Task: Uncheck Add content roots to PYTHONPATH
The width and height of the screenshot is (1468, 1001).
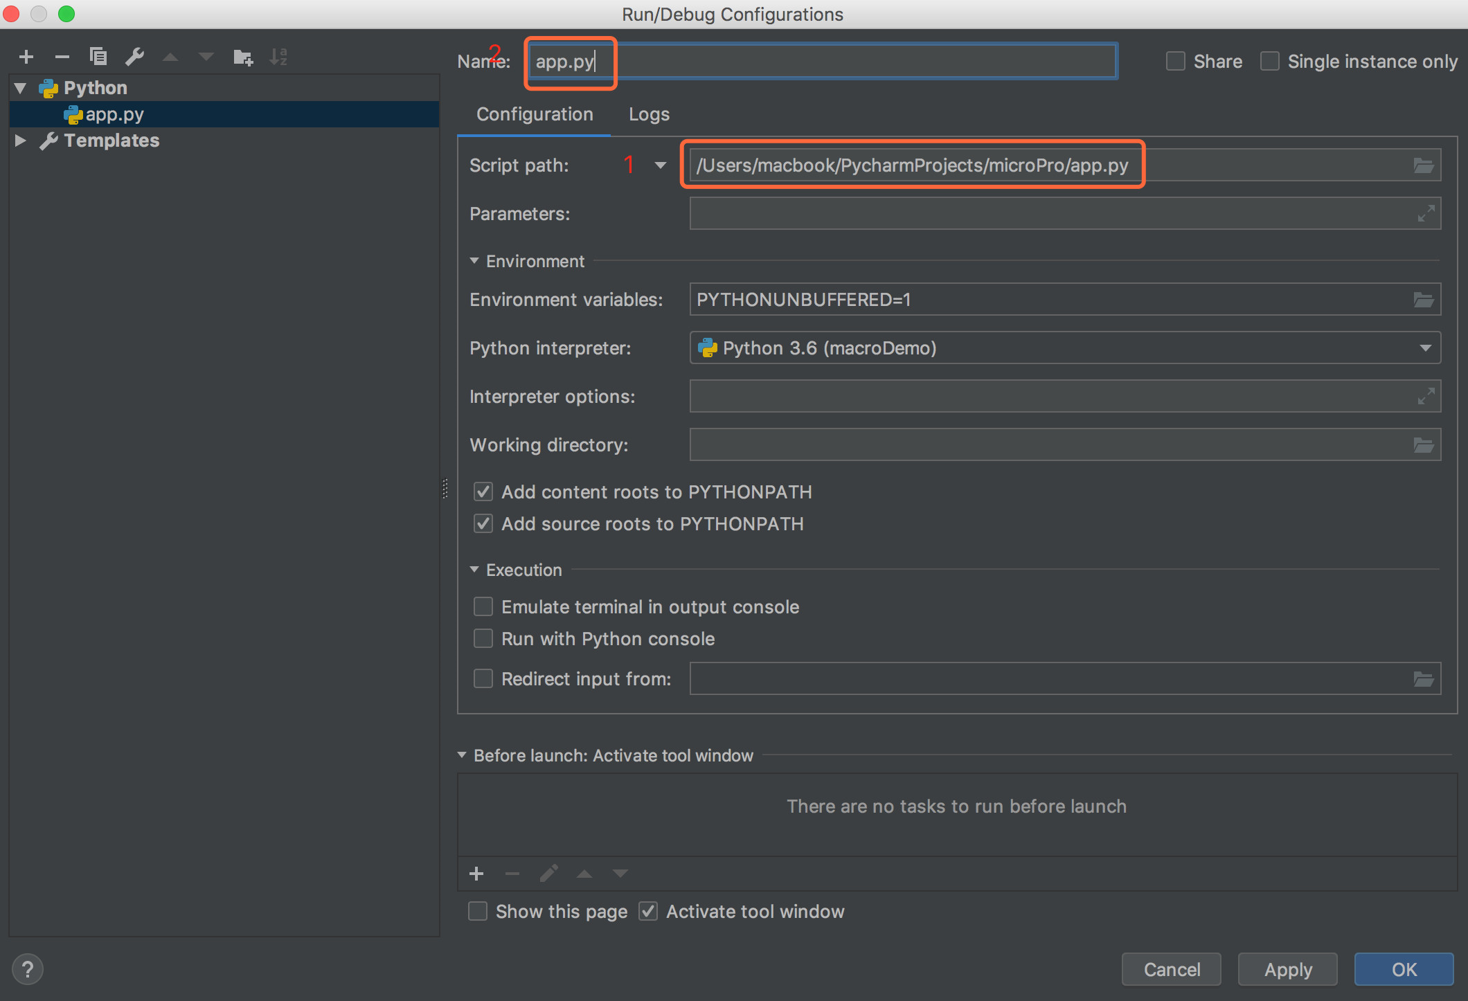Action: [483, 492]
